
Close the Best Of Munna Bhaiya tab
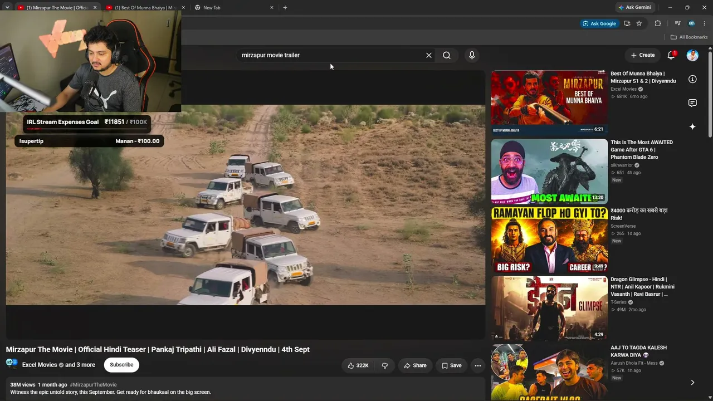183,8
